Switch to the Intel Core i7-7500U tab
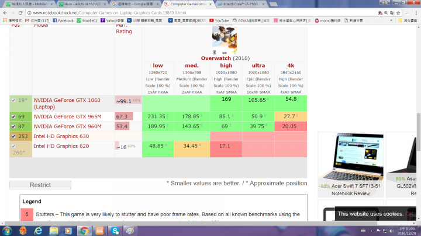 [x=241, y=4]
